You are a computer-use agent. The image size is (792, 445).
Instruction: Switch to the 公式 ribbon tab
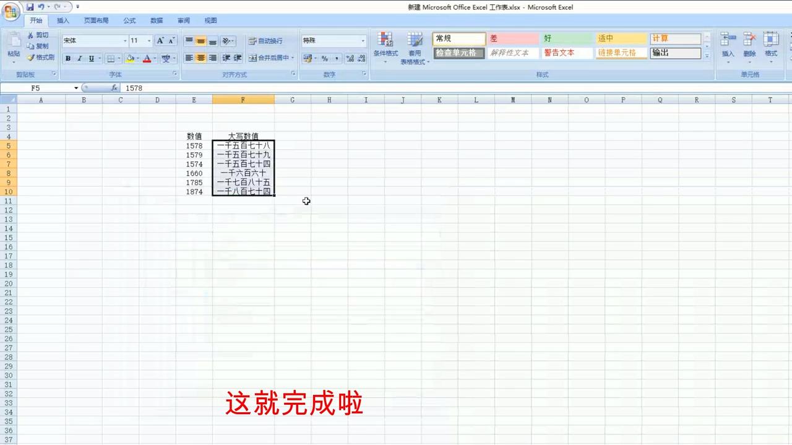coord(129,20)
